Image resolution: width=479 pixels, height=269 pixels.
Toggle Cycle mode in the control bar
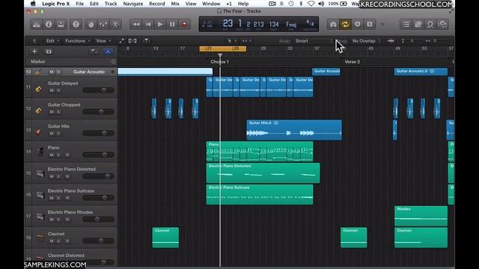(x=345, y=25)
